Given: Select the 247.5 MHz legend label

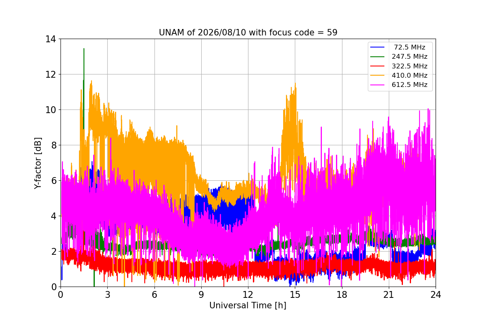Looking at the screenshot, I should (x=410, y=57).
